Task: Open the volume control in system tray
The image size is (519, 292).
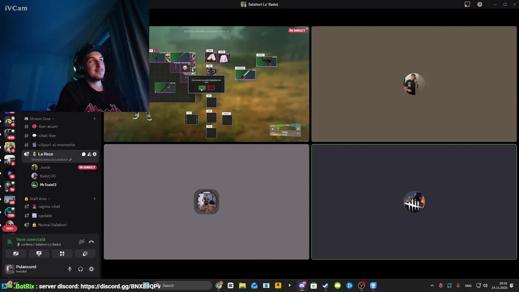Action: 485,286
